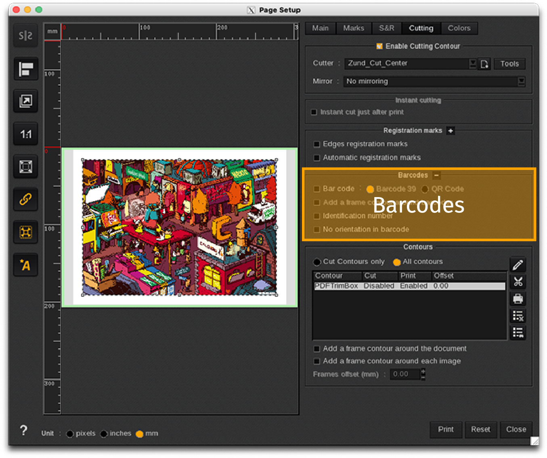Click the printer icon in the Contours section
The height and width of the screenshot is (458, 547).
(x=518, y=299)
